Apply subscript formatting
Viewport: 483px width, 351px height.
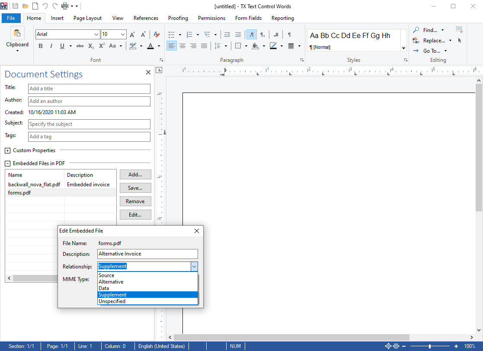(x=91, y=46)
